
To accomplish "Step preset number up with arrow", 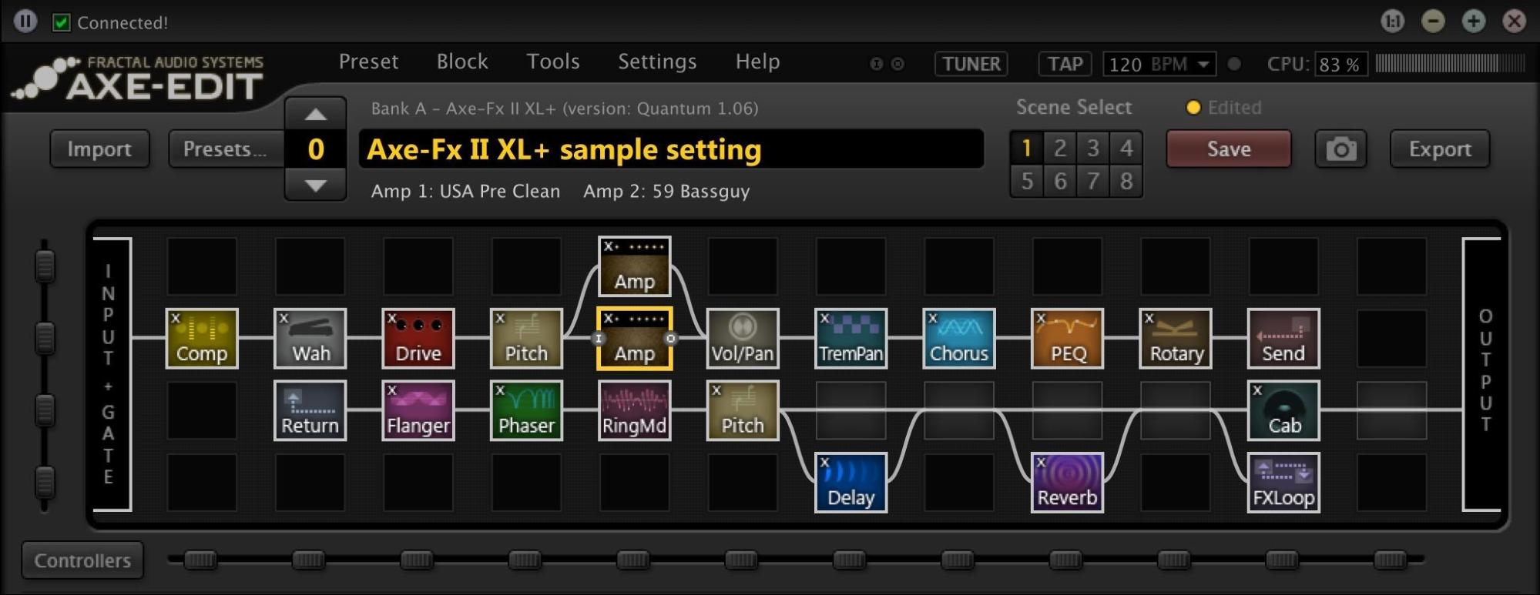I will 315,115.
